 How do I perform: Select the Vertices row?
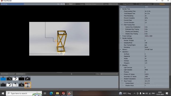[144, 61]
